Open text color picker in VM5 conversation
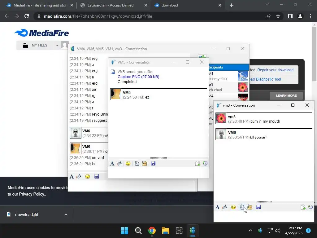 [119, 164]
